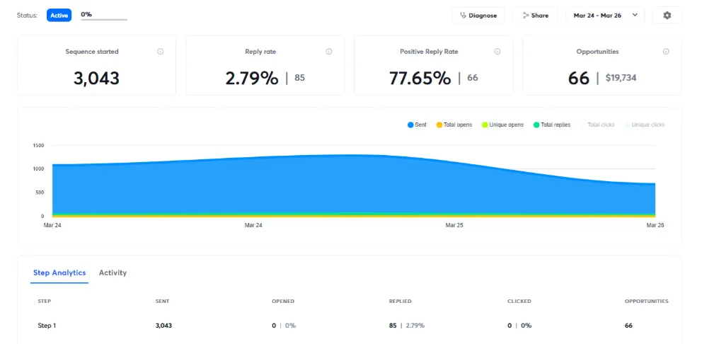The height and width of the screenshot is (344, 702).
Task: Switch to the Activity tab
Action: pos(113,273)
